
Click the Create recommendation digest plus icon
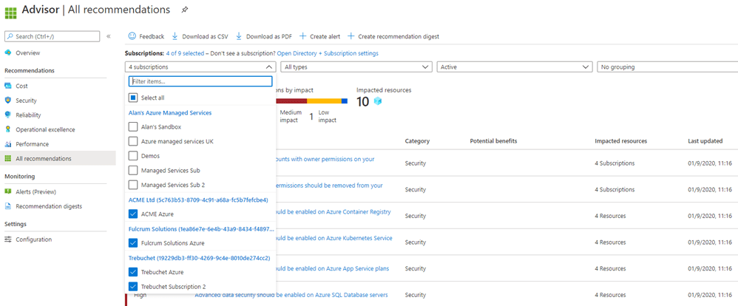[x=351, y=36]
